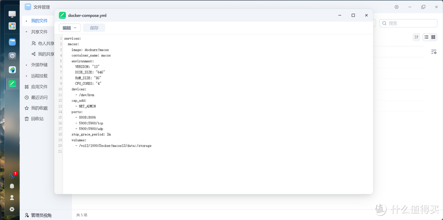Expand the 远程挂载 section
Image resolution: width=443 pixels, height=220 pixels.
point(26,76)
